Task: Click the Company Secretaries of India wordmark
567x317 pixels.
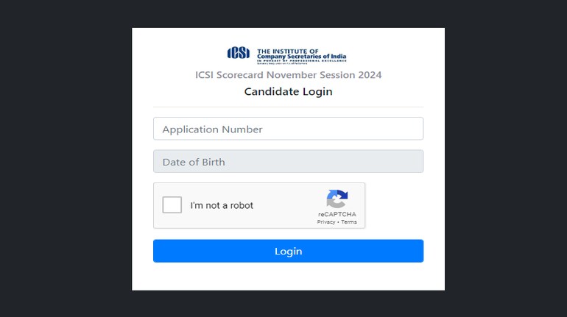Action: pos(302,57)
